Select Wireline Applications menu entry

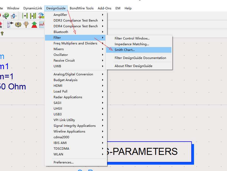click(x=75, y=131)
